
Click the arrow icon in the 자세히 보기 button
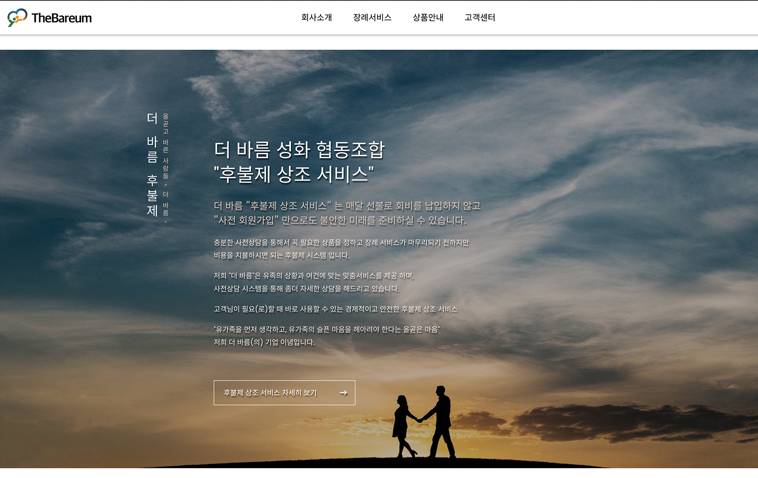coord(343,393)
